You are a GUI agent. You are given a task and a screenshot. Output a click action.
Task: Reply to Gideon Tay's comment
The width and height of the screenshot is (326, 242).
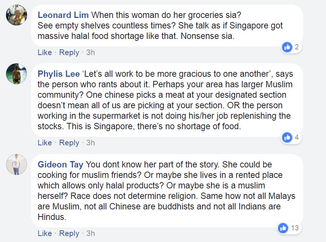click(69, 233)
